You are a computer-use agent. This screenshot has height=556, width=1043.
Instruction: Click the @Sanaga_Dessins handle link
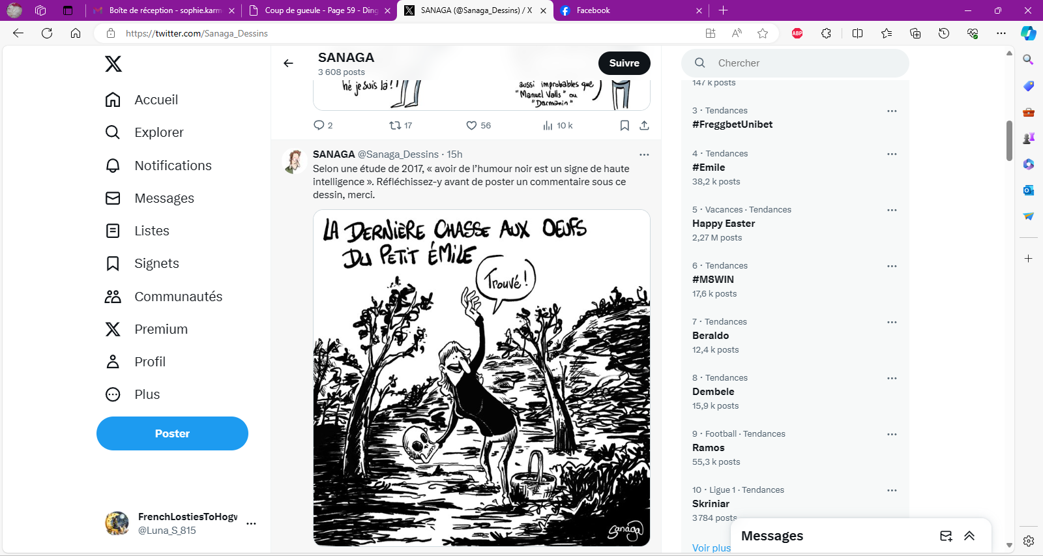398,154
